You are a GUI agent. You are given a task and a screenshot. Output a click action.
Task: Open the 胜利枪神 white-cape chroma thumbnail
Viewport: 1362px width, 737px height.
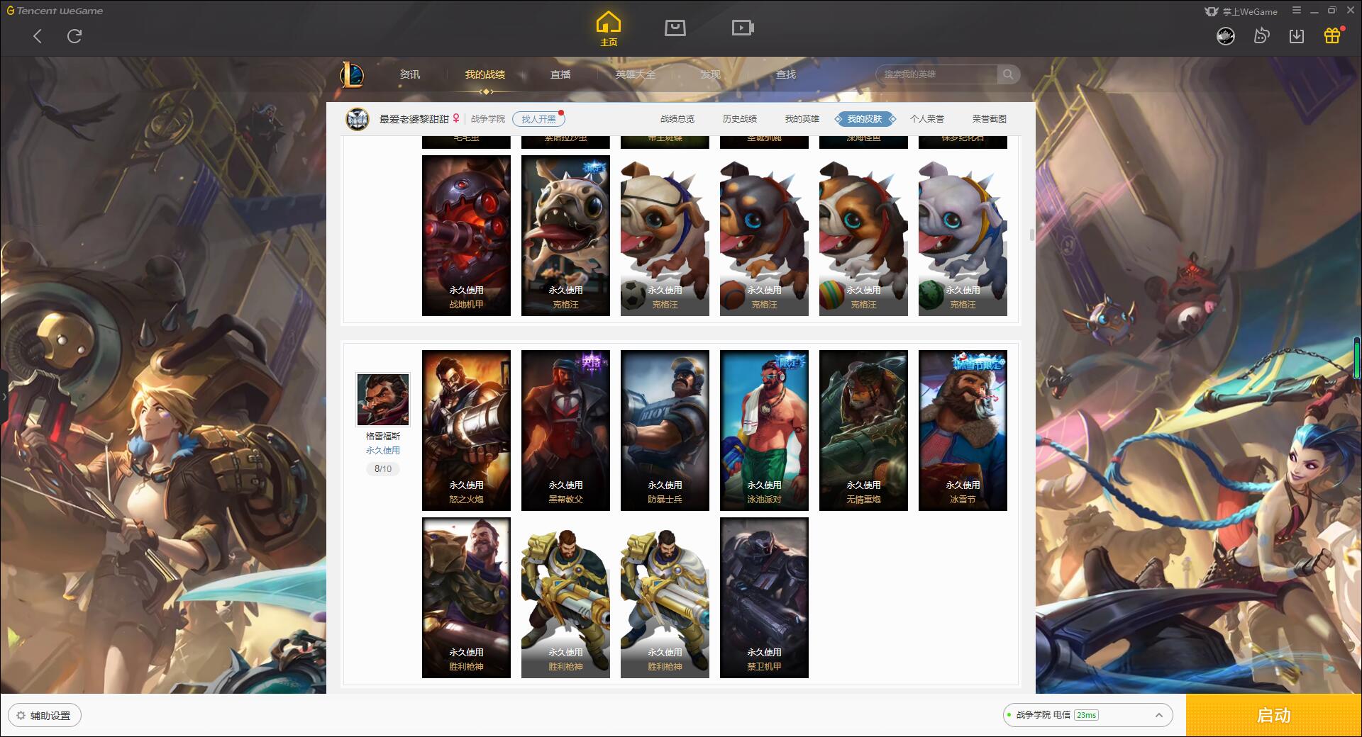click(x=665, y=598)
